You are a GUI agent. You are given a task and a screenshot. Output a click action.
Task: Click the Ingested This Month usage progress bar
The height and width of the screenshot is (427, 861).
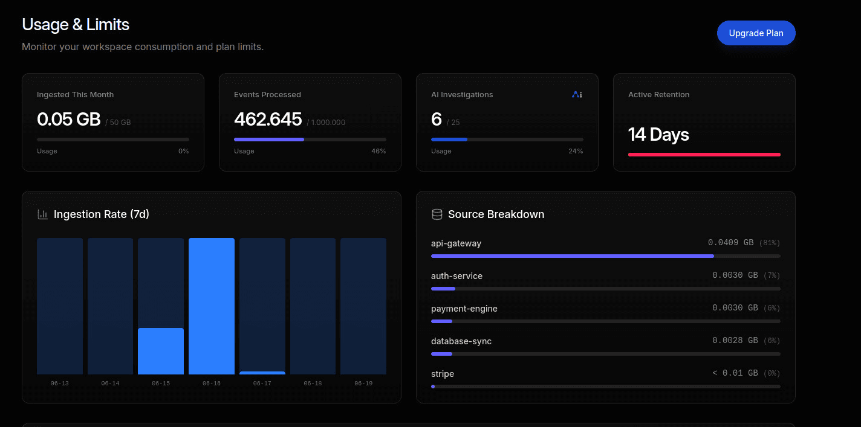pos(113,140)
